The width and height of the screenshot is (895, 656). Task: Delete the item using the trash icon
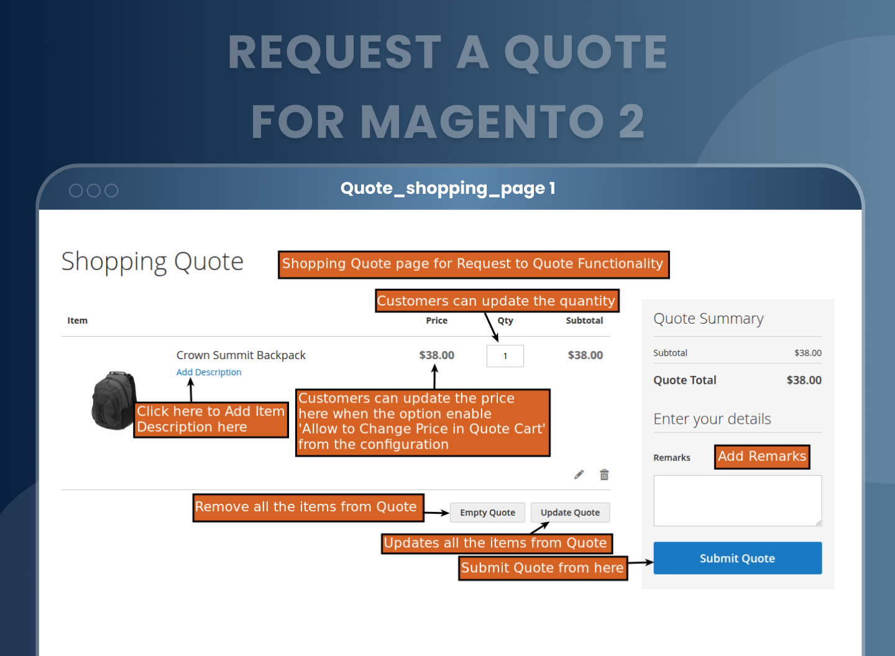(x=604, y=475)
